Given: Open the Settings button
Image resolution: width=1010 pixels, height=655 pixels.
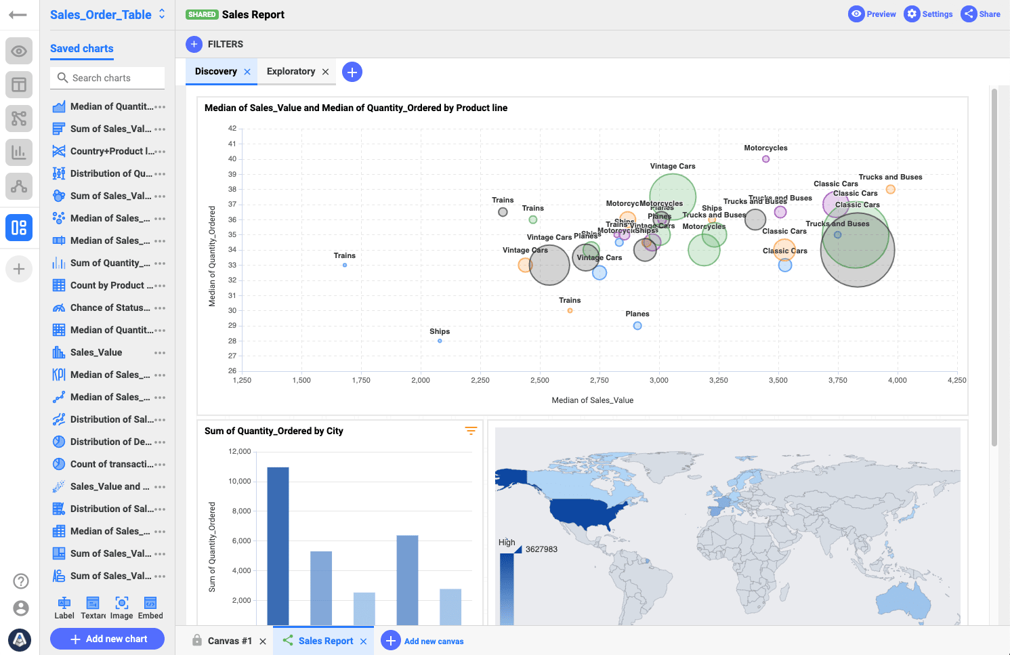Looking at the screenshot, I should (x=929, y=14).
